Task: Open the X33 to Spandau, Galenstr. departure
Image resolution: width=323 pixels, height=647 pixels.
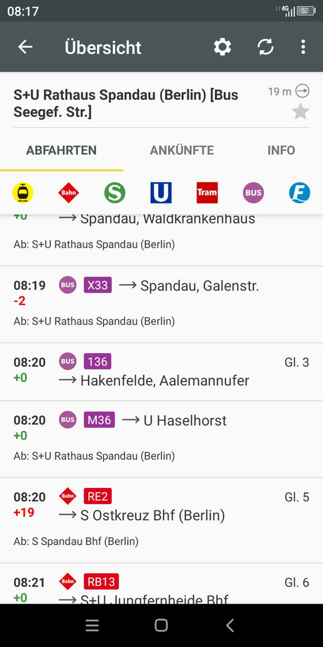Action: tap(161, 305)
